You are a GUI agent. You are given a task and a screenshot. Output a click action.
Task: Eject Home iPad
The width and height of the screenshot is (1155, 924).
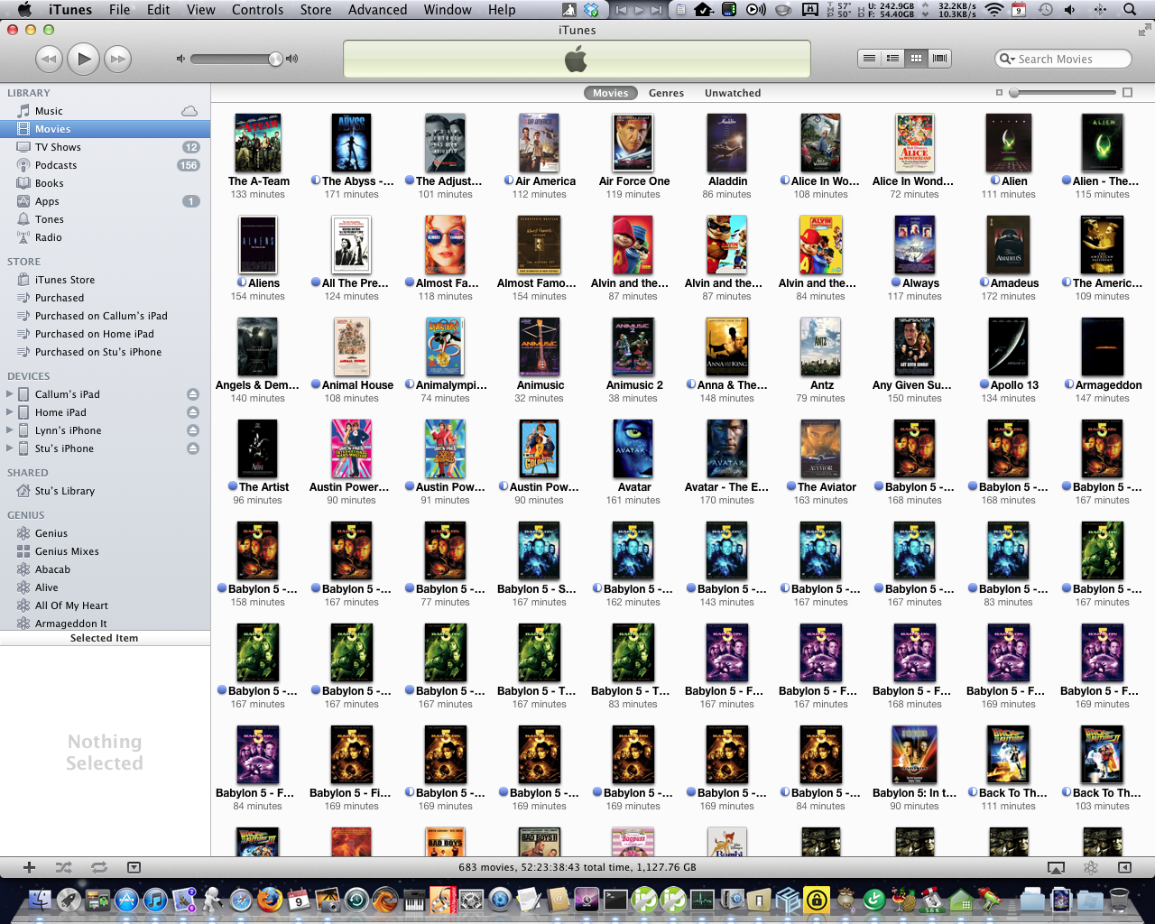point(193,412)
